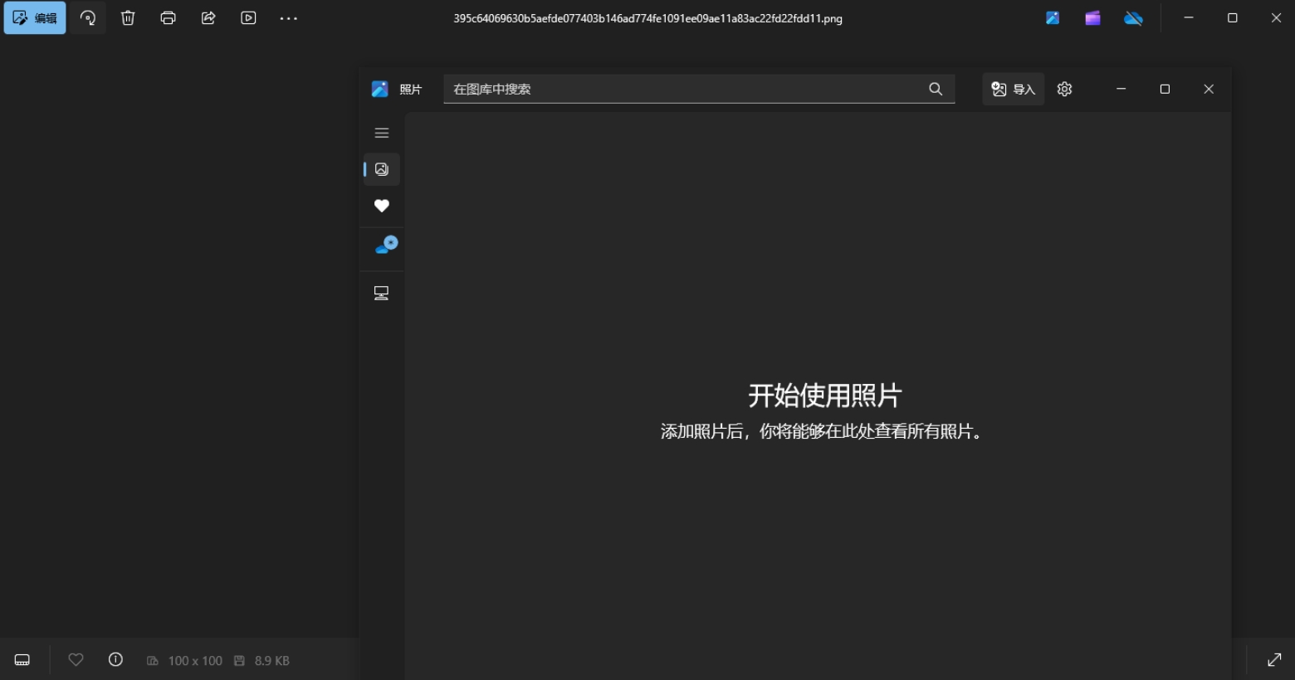Click the Photos logo beside 照片 in the screenshot
The width and height of the screenshot is (1295, 680).
point(379,90)
